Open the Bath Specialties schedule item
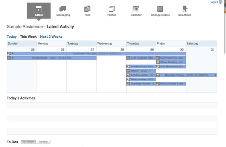The image size is (226, 147). pyautogui.click(x=141, y=75)
